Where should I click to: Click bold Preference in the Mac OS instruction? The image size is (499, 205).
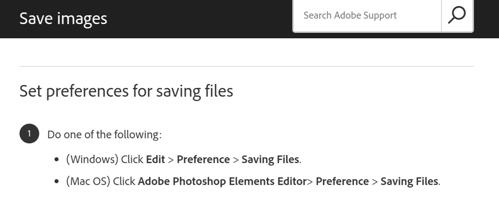[x=342, y=181]
